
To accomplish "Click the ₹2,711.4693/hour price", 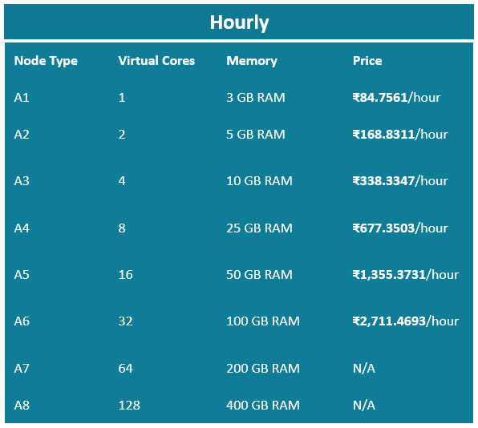I will [x=406, y=321].
